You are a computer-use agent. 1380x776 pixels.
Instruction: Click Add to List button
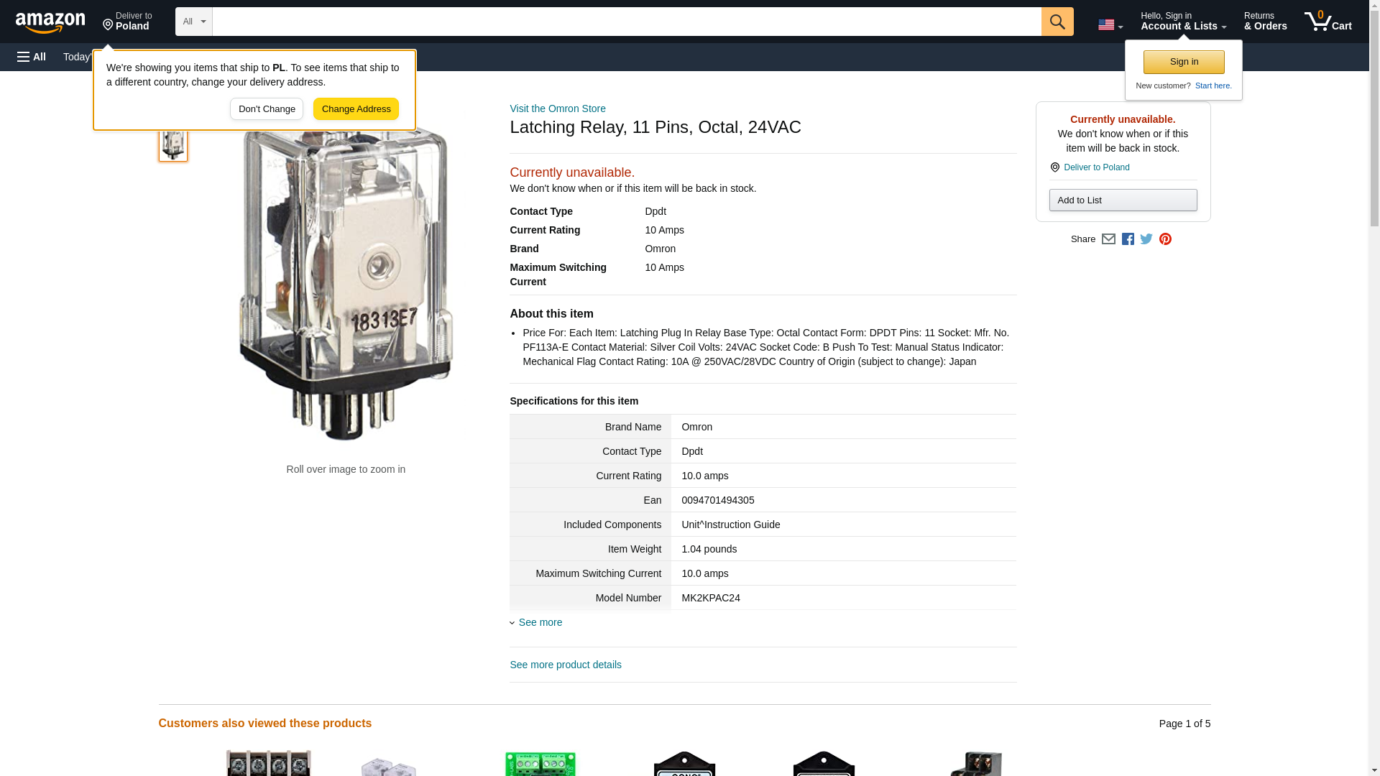tap(1123, 200)
